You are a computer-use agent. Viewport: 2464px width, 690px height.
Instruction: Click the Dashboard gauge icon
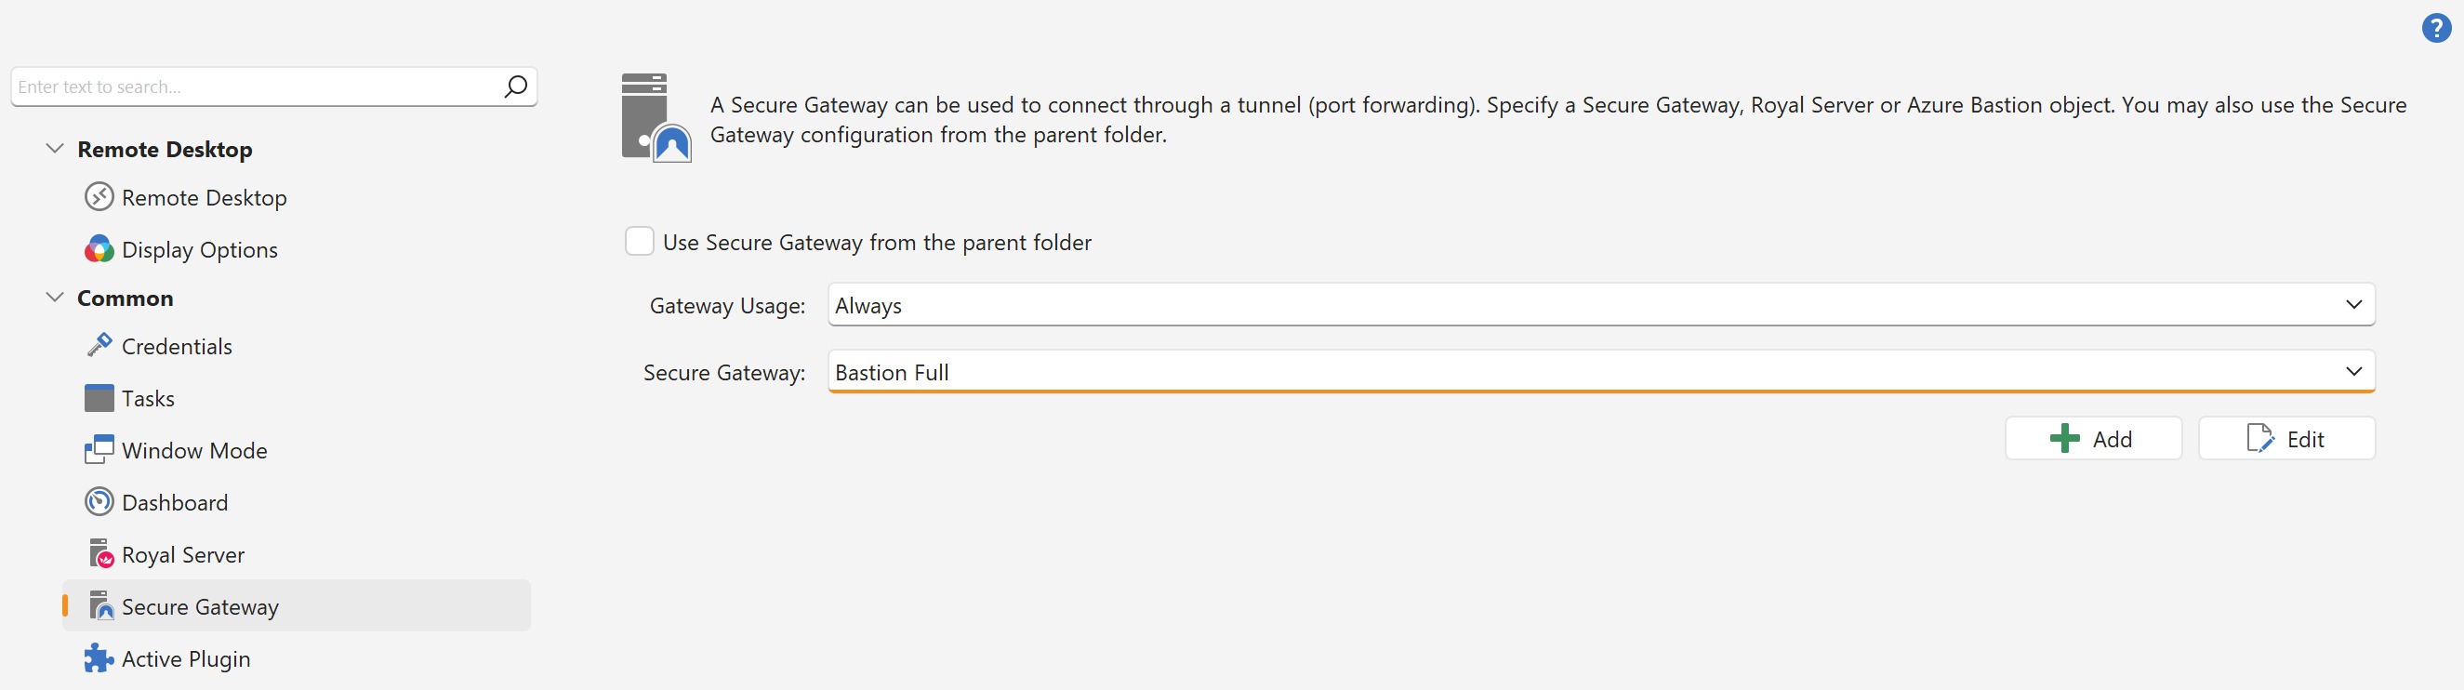point(99,502)
